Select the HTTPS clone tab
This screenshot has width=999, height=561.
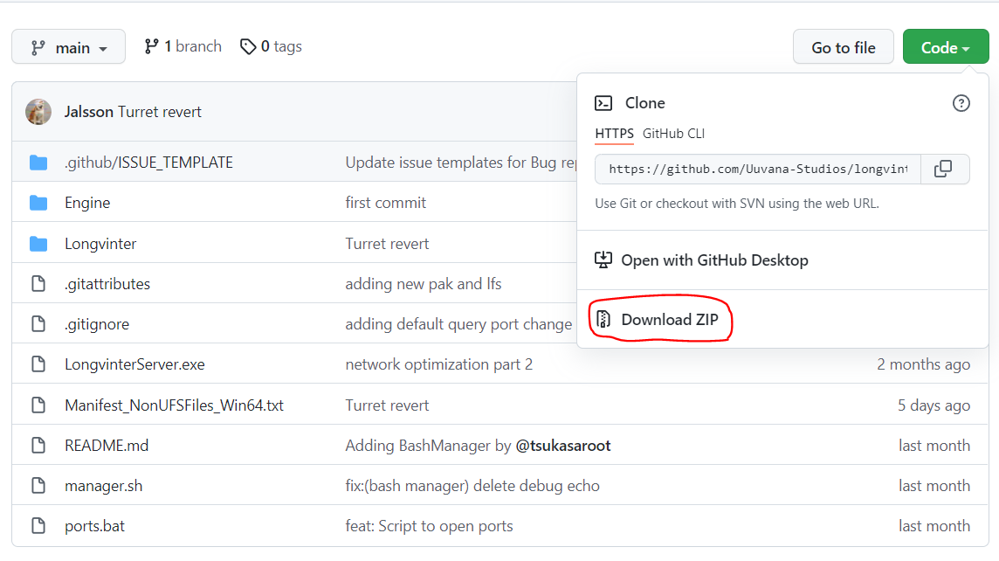614,133
